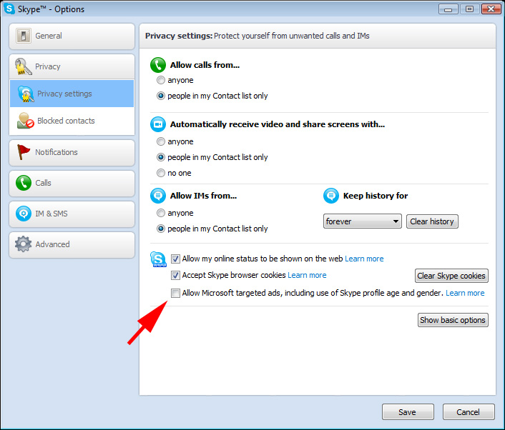505x430 pixels.
Task: Select Contact list only under Allow IMs from
Action: (161, 229)
